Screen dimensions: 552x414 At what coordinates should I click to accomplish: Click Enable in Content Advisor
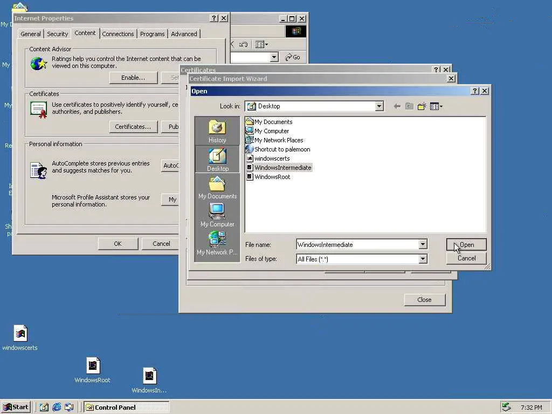click(x=133, y=78)
